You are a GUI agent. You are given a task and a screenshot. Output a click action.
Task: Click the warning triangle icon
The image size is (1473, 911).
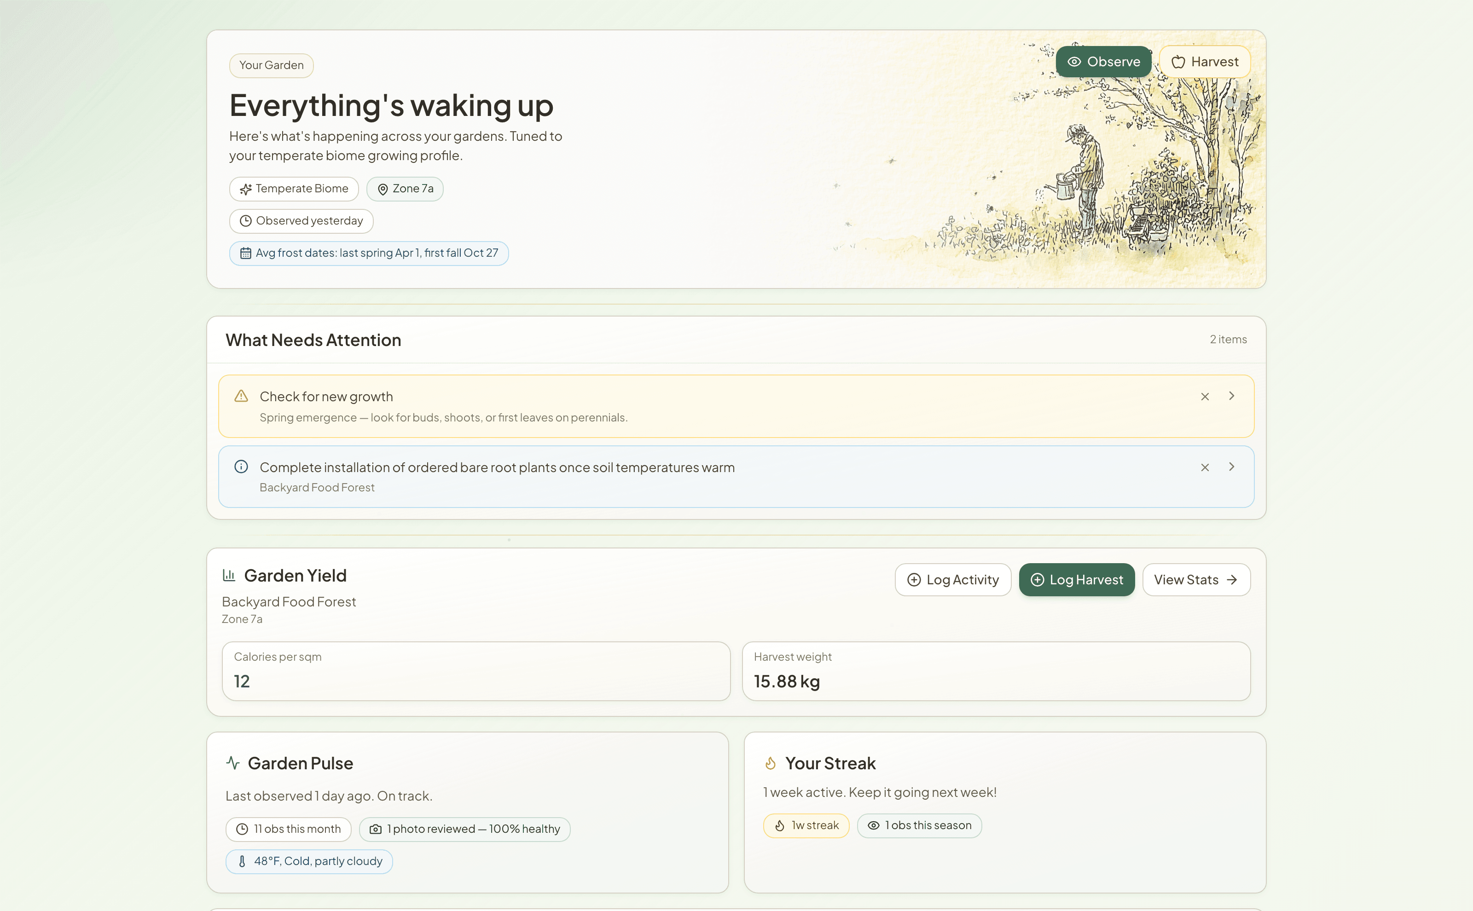(x=241, y=396)
